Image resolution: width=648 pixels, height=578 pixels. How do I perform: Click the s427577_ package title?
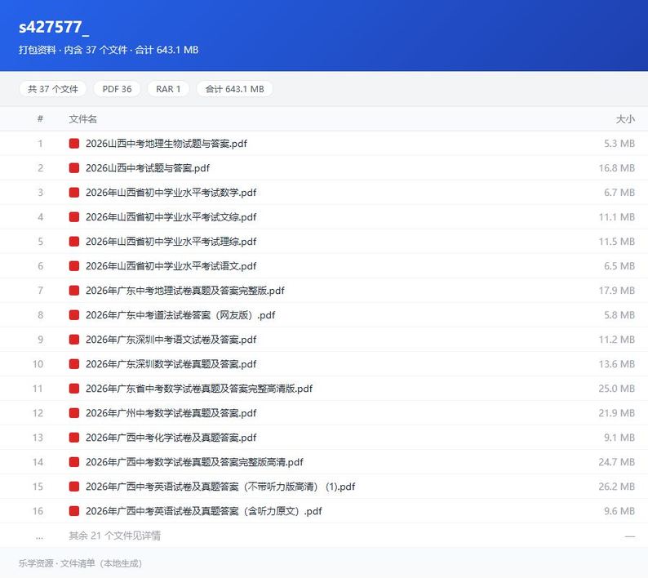54,27
